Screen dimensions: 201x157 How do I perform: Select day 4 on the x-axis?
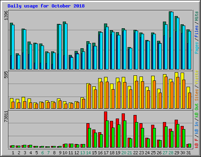tap(31, 153)
